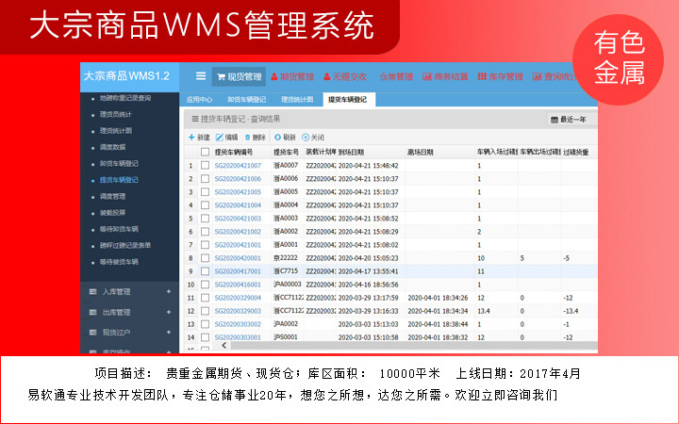Open 磅秤过磅记录表单 in sidebar
The height and width of the screenshot is (424, 679).
pyautogui.click(x=125, y=245)
